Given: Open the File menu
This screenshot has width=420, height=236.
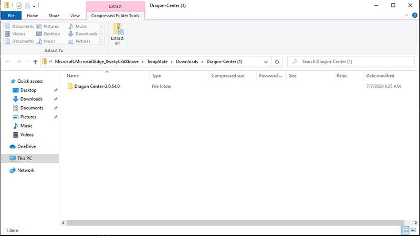Looking at the screenshot, I should click(11, 16).
